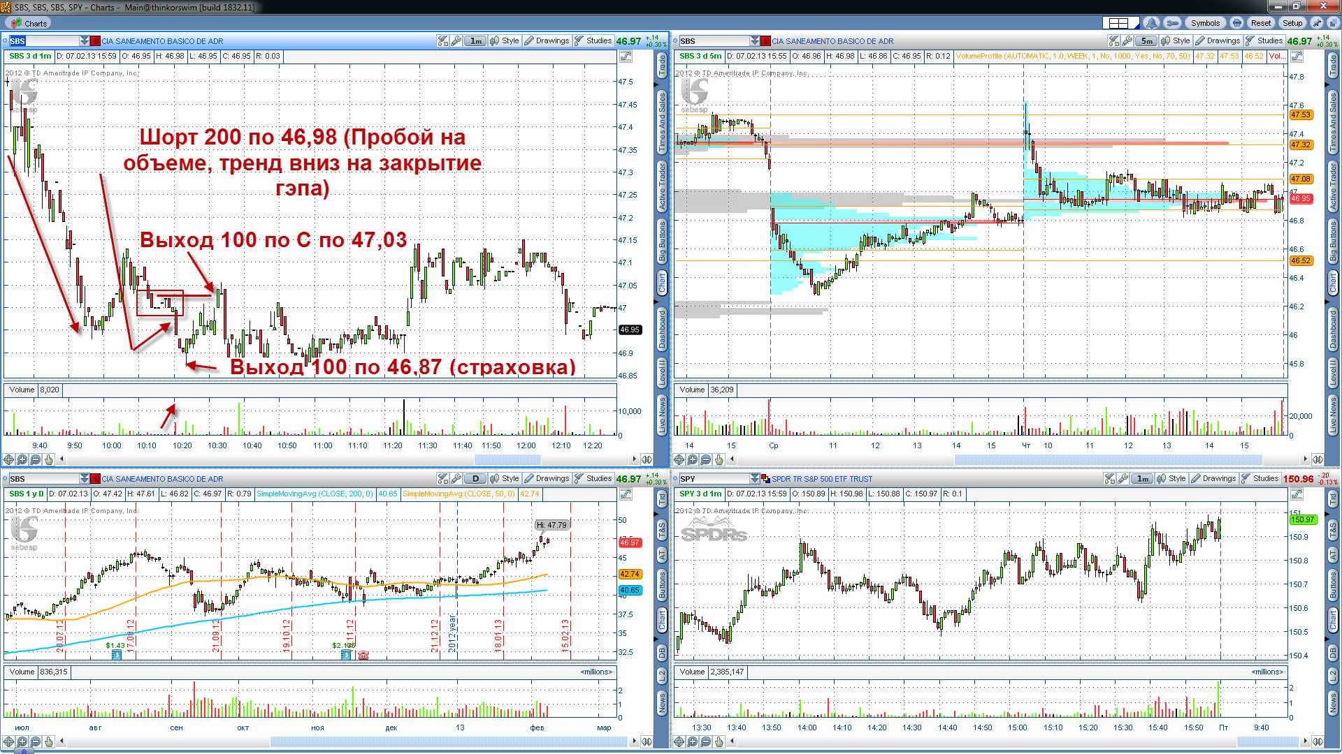
Task: Click the pan hand icon below top-left chart
Action: click(x=49, y=459)
